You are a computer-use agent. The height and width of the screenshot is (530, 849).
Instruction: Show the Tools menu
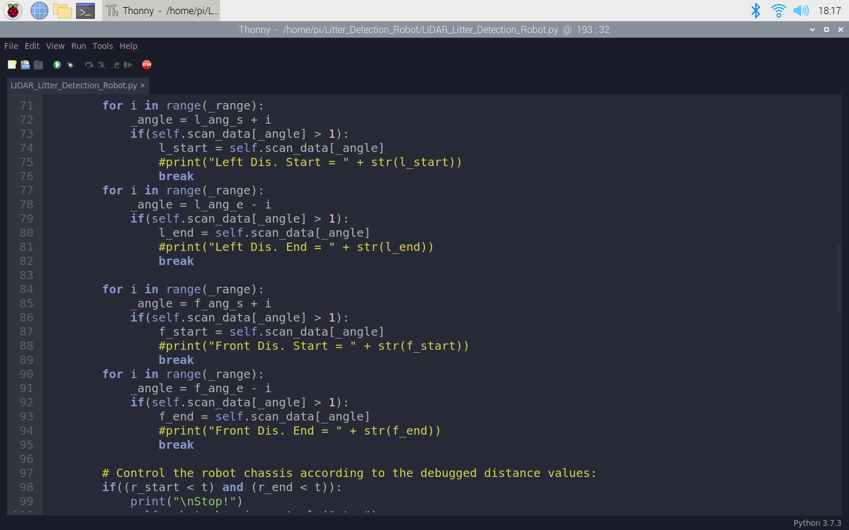[103, 46]
